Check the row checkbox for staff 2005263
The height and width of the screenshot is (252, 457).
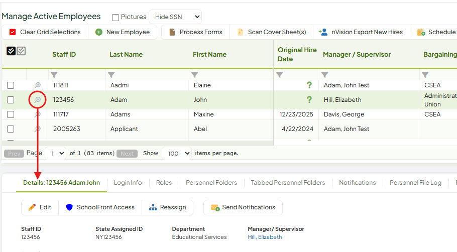[11, 129]
